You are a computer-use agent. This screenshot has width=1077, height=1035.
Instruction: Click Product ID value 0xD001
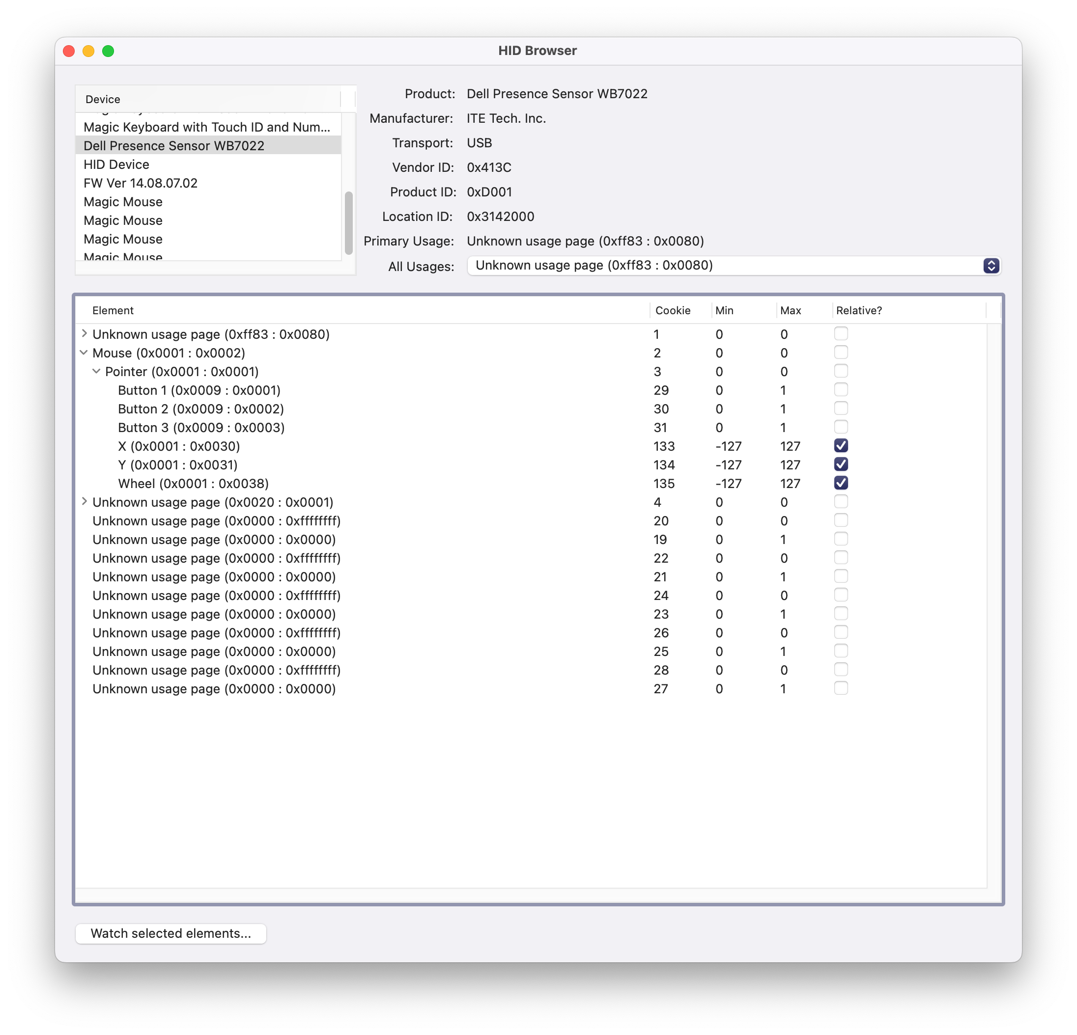[489, 191]
